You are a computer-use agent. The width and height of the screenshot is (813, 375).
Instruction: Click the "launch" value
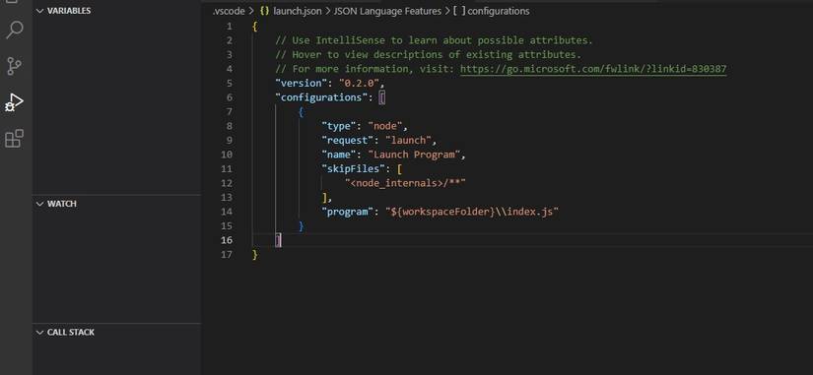coord(409,141)
